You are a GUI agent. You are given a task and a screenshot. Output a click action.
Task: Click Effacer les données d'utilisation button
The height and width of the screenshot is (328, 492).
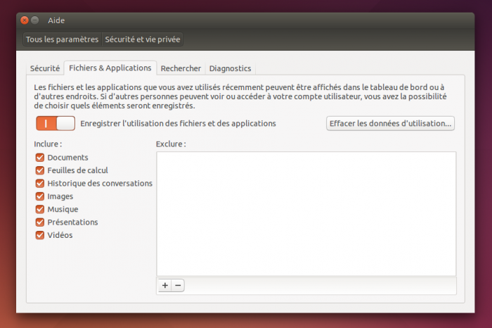391,123
